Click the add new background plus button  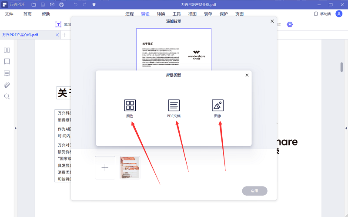pyautogui.click(x=105, y=168)
